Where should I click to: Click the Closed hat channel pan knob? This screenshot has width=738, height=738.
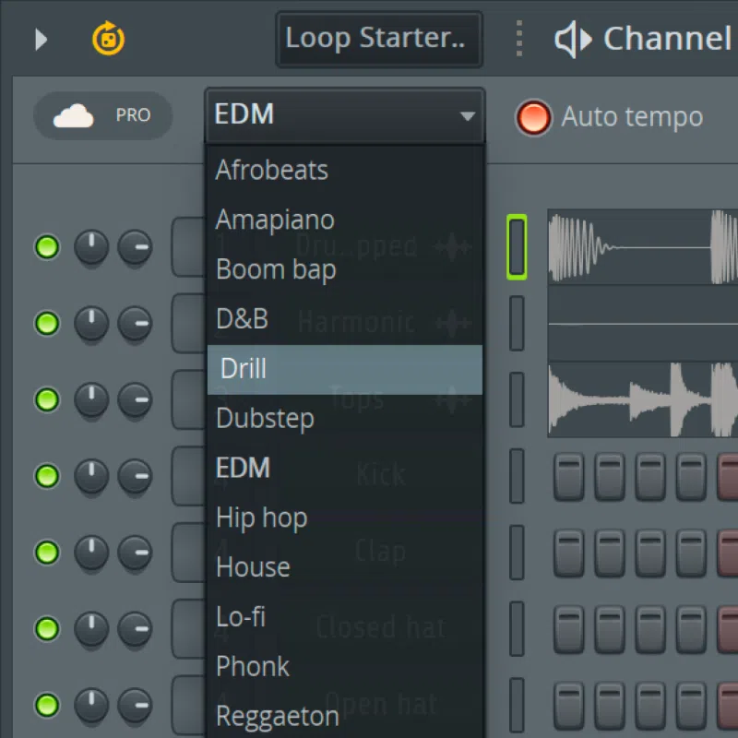coord(91,628)
